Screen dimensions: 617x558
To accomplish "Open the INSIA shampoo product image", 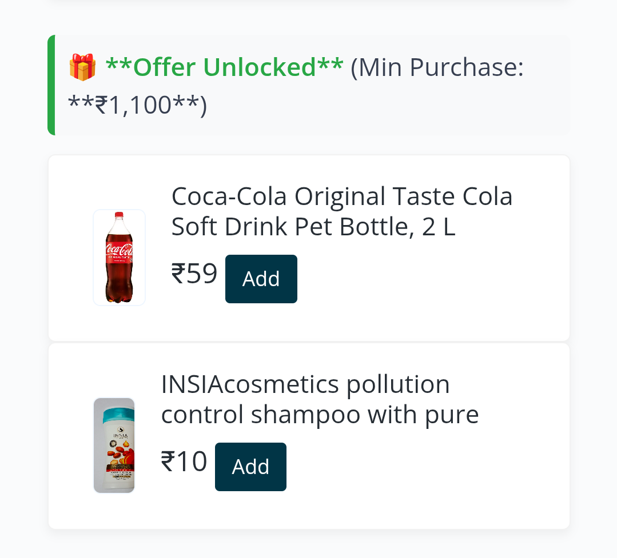I will (x=114, y=445).
